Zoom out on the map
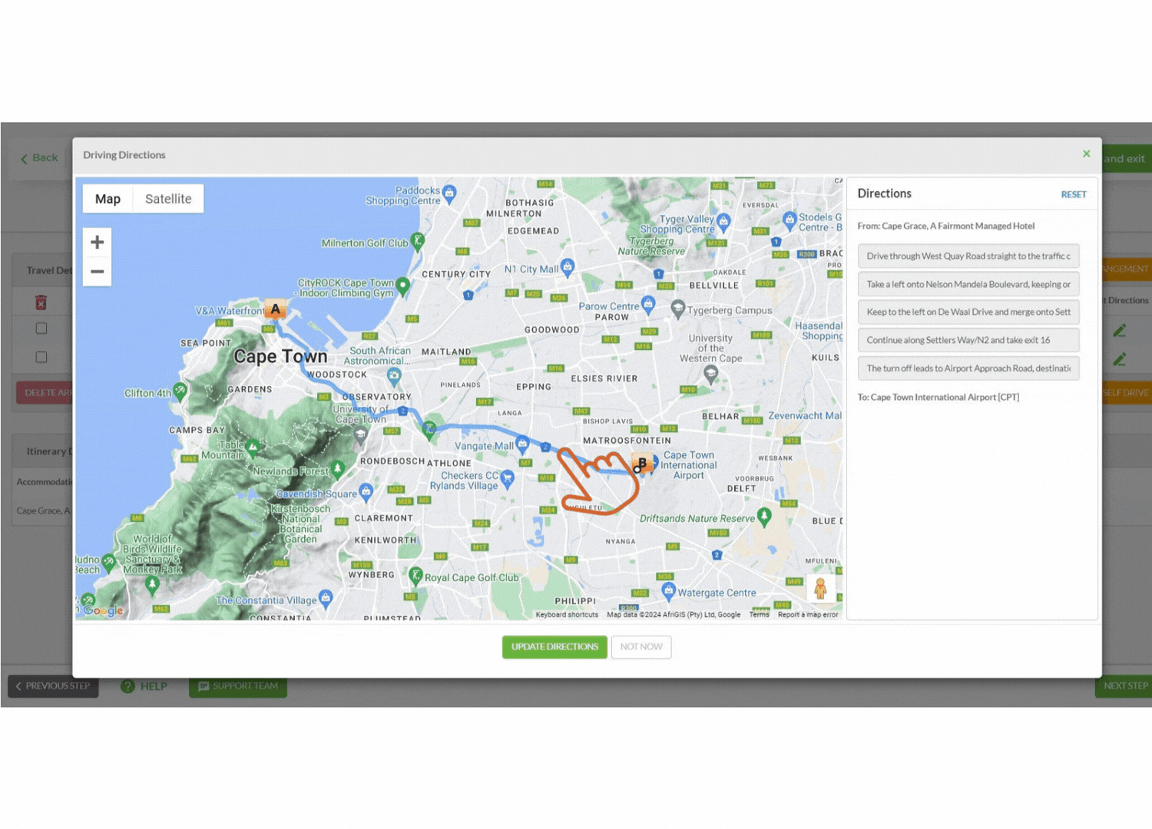1152x829 pixels. [98, 272]
